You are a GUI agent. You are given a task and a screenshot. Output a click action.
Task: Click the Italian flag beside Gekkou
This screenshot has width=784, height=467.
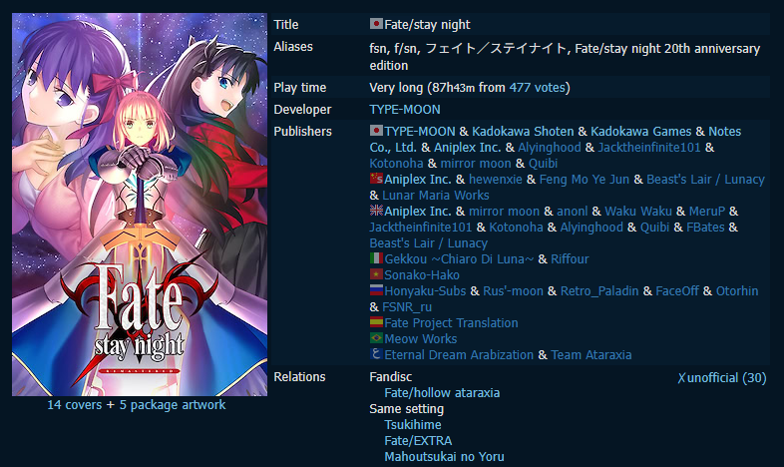coord(376,258)
